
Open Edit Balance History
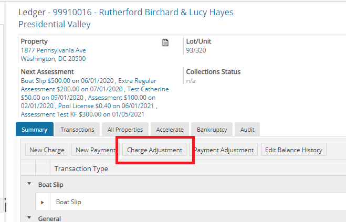pyautogui.click(x=293, y=150)
